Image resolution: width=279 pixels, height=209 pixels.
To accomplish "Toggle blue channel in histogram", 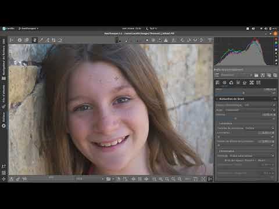I will 276,46.
